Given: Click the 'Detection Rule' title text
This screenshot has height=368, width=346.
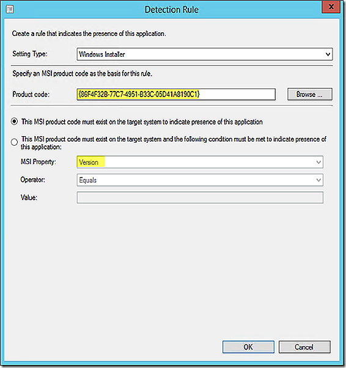Looking at the screenshot, I should click(172, 10).
